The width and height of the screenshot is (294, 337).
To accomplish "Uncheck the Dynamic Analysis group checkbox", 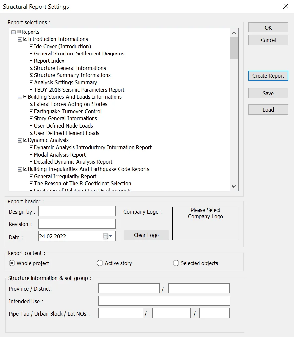I will pyautogui.click(x=25, y=140).
